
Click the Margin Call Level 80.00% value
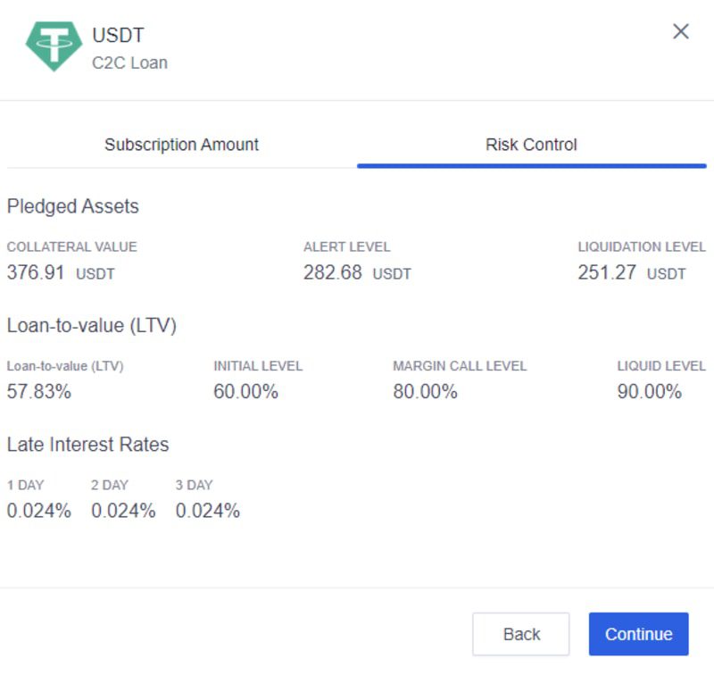426,392
